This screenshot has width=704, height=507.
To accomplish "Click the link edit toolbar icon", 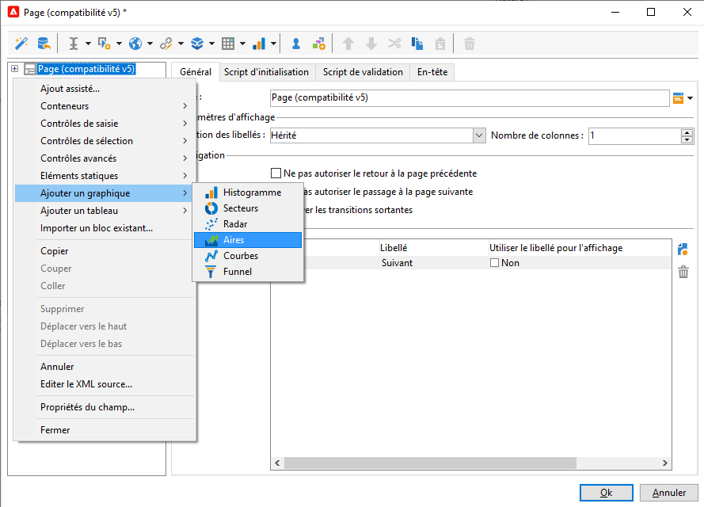I will pyautogui.click(x=166, y=44).
